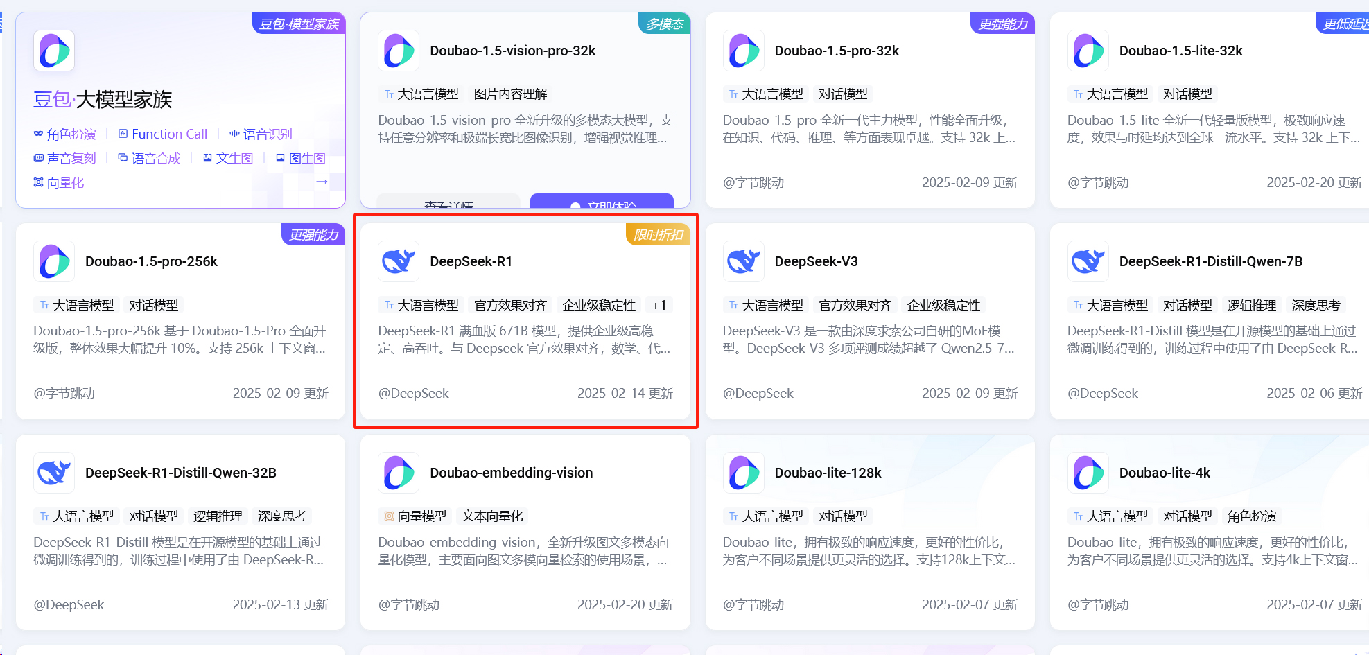Screen dimensions: 1369x655
Task: Expand the +1 hidden tags on DeepSeek-R1
Action: tap(659, 306)
